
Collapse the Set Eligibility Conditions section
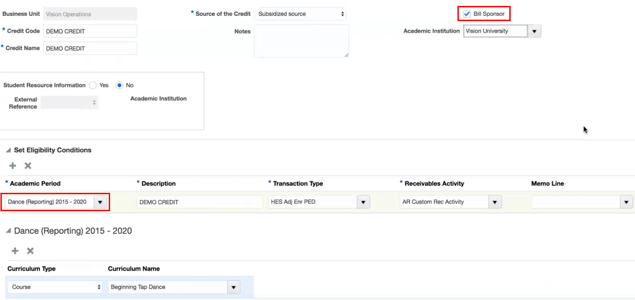pyautogui.click(x=9, y=150)
